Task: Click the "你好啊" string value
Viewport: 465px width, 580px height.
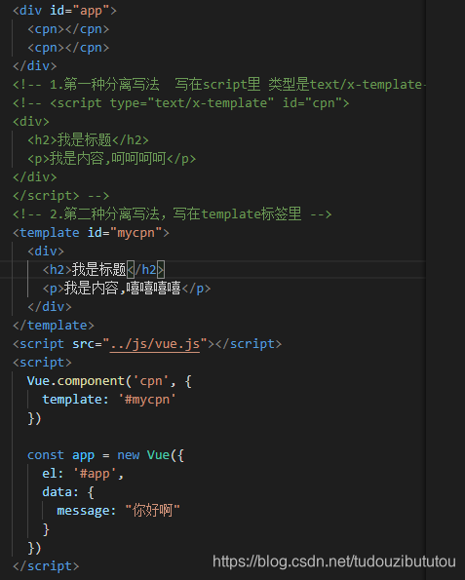Action: click(x=152, y=511)
